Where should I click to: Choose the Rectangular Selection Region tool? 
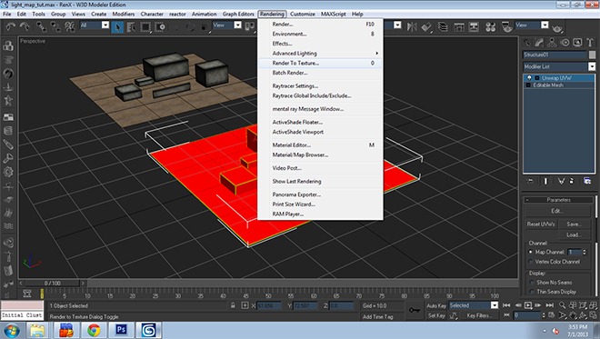point(145,26)
